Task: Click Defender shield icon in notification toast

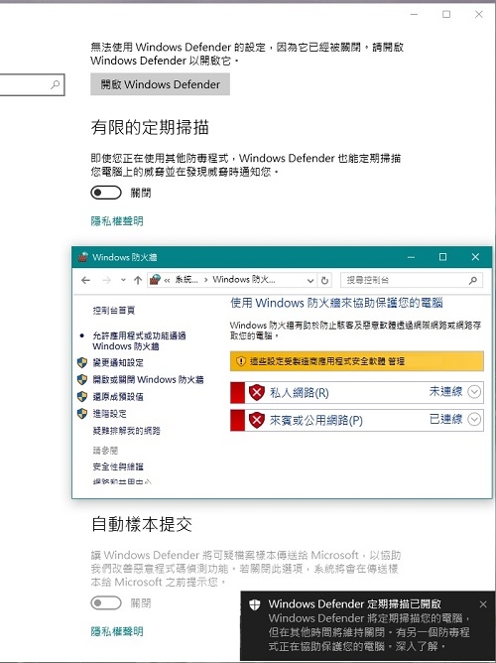Action: (255, 604)
